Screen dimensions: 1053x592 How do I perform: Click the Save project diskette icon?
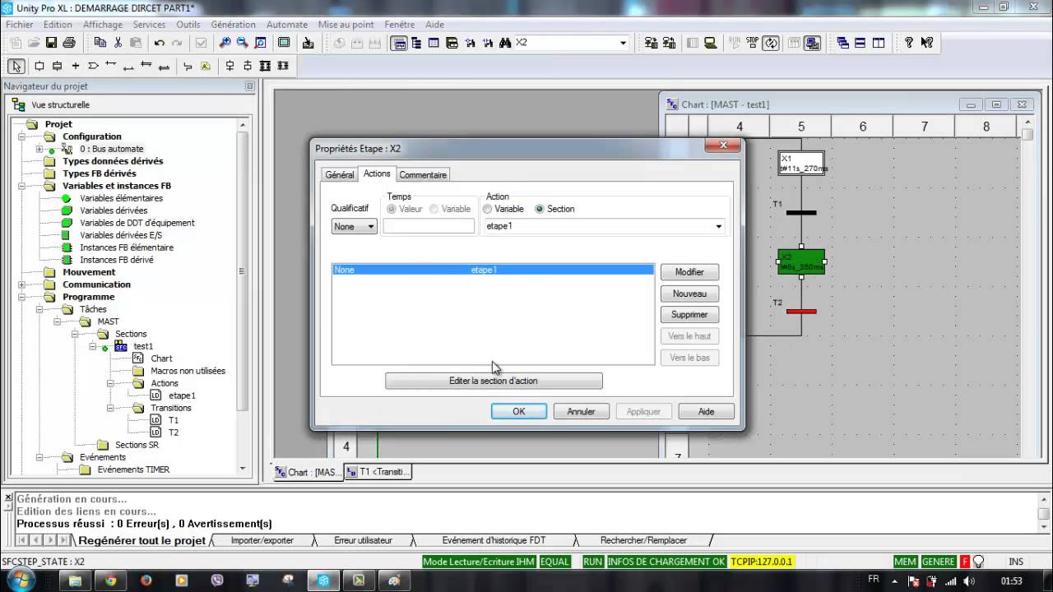51,43
